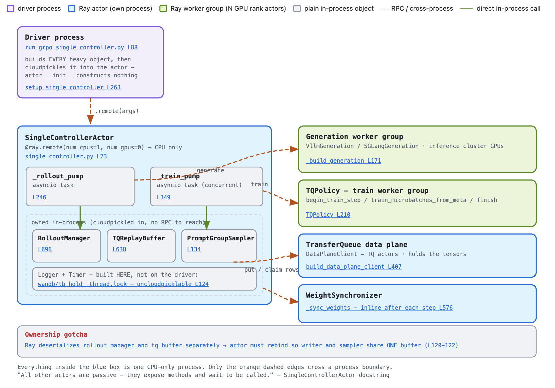The height and width of the screenshot is (388, 555).
Task: Click the generate edge label
Action: [210, 170]
